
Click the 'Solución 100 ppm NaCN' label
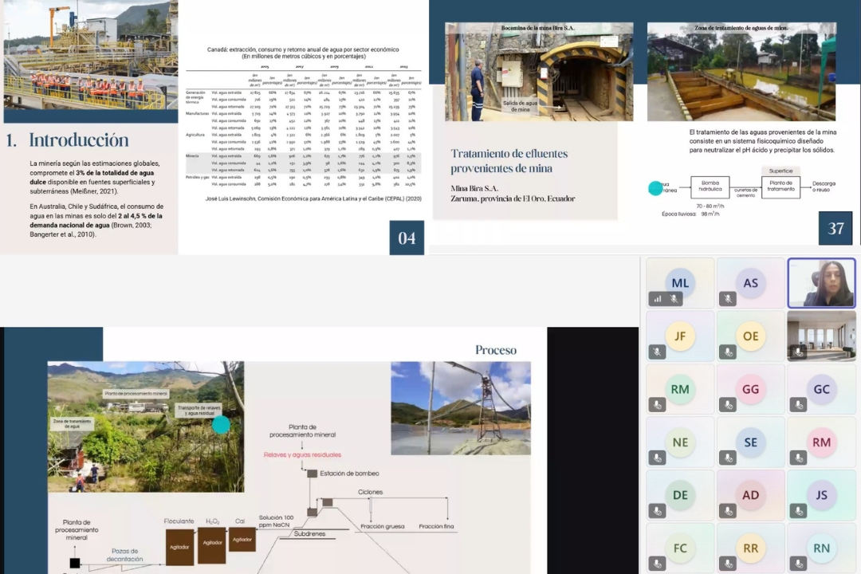pyautogui.click(x=276, y=521)
